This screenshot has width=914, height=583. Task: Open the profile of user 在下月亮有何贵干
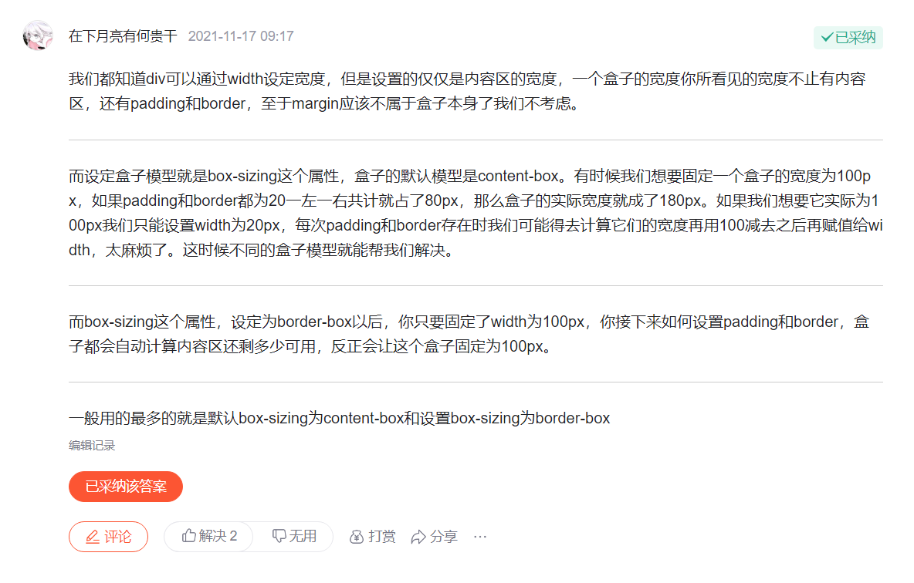123,36
